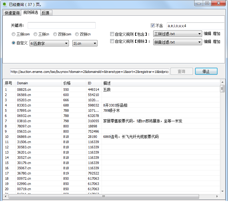Select row 31506.cn
This screenshot has height=208, width=228.
[x=111, y=142]
